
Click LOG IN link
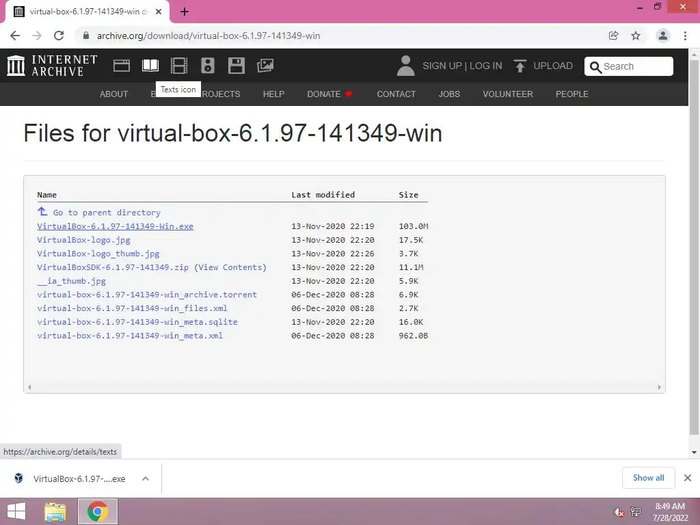(486, 66)
